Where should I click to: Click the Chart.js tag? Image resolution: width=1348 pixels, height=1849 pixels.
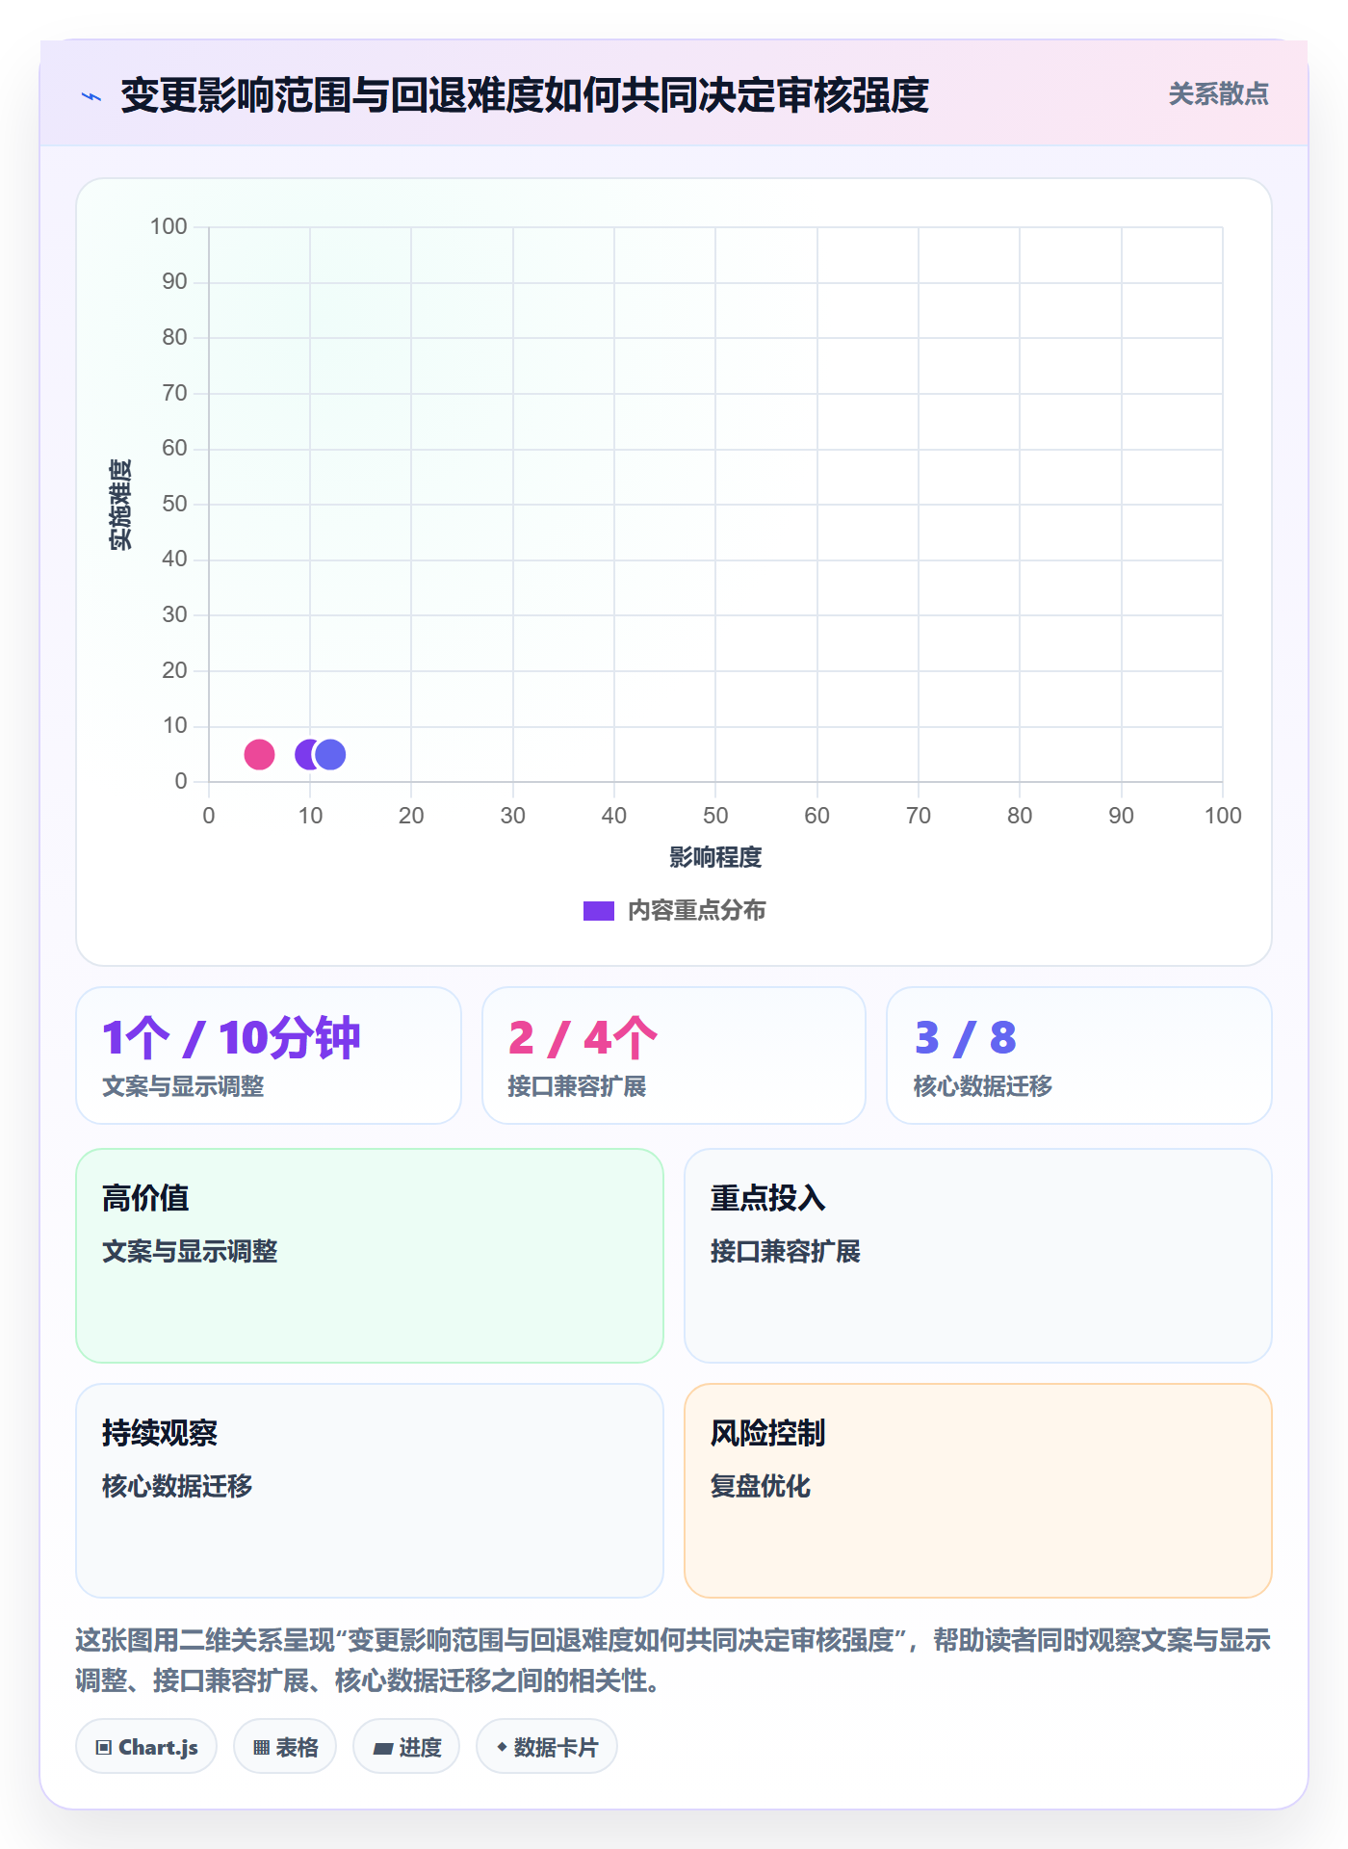click(146, 1746)
